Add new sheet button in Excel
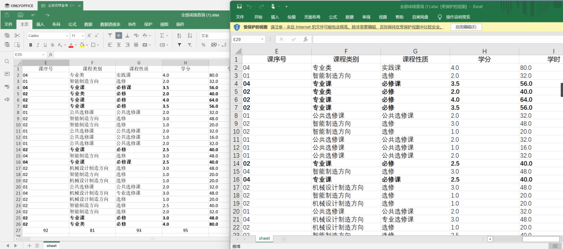The height and width of the screenshot is (249, 563). 284,239
